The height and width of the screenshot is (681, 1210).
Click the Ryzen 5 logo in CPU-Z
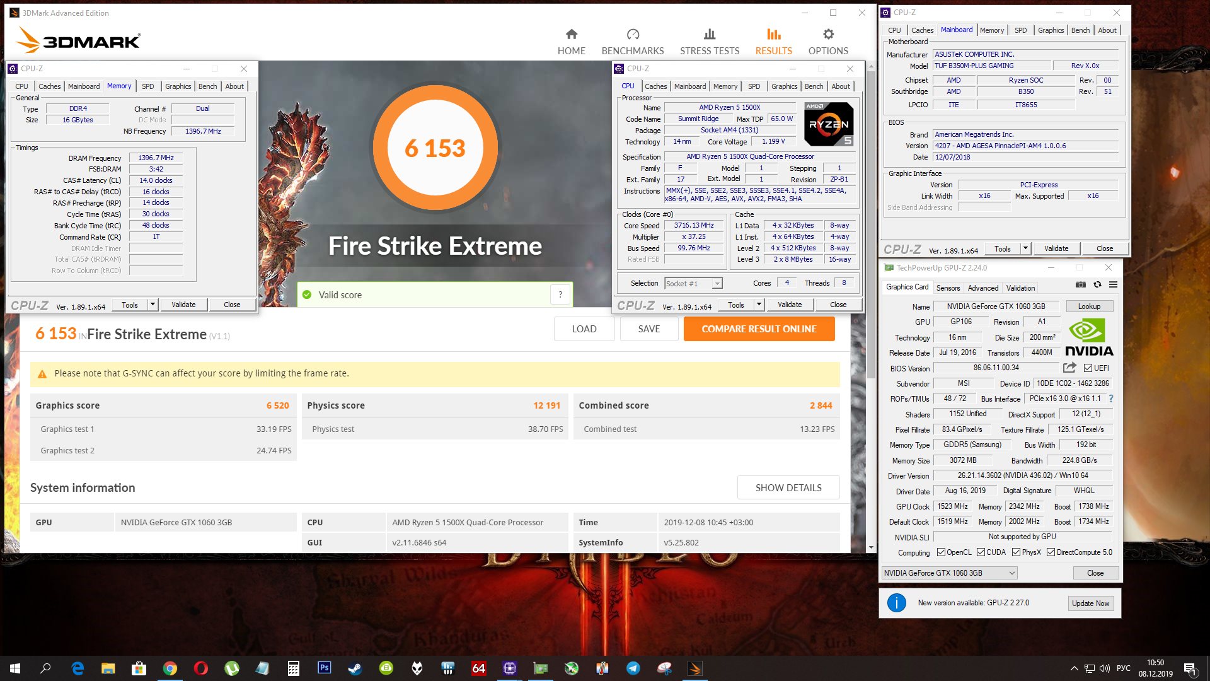pyautogui.click(x=829, y=124)
